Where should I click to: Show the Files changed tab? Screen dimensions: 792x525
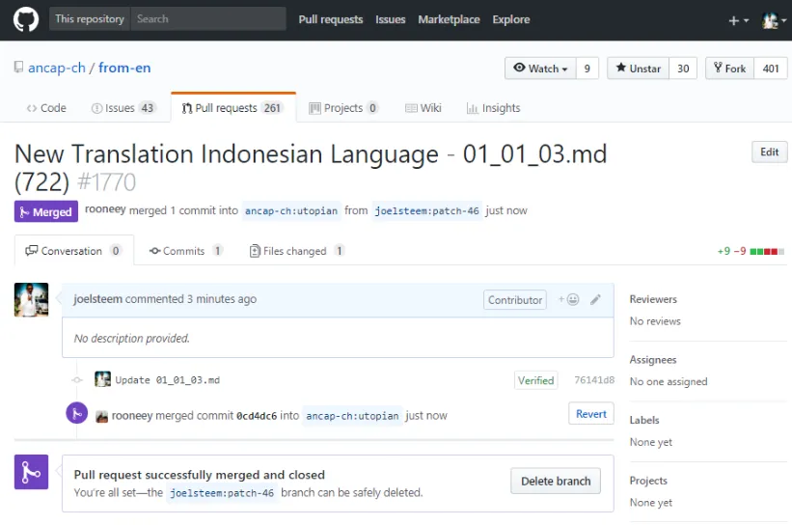pos(297,251)
